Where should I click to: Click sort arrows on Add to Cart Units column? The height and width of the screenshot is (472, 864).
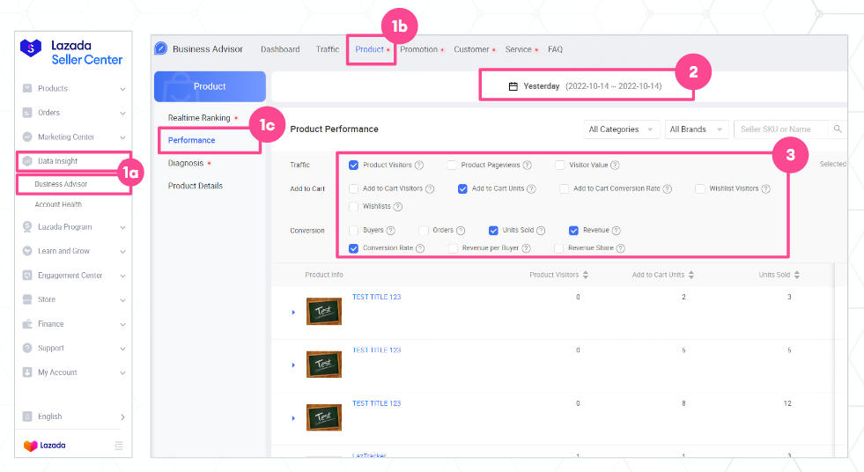690,275
